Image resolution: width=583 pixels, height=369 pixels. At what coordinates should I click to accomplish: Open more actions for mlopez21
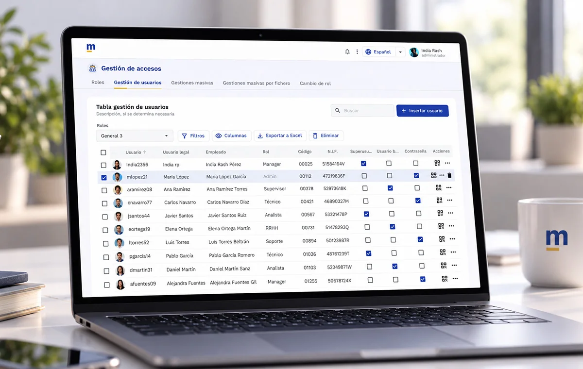[x=442, y=175]
